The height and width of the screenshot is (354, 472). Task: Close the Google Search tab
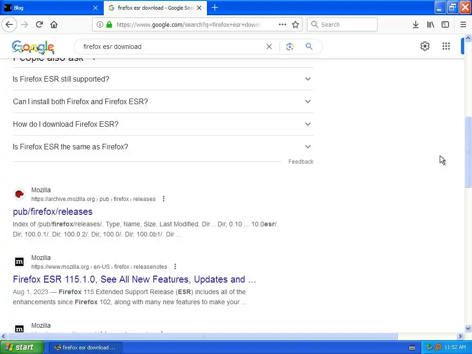(x=199, y=8)
